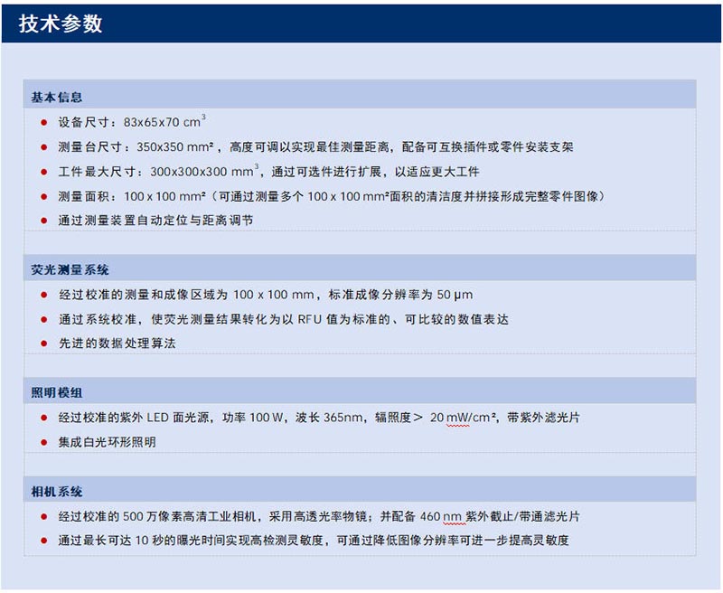
Task: Select the 工件最大尺寸：300x300x300 mm³ line
Action: coord(268,172)
